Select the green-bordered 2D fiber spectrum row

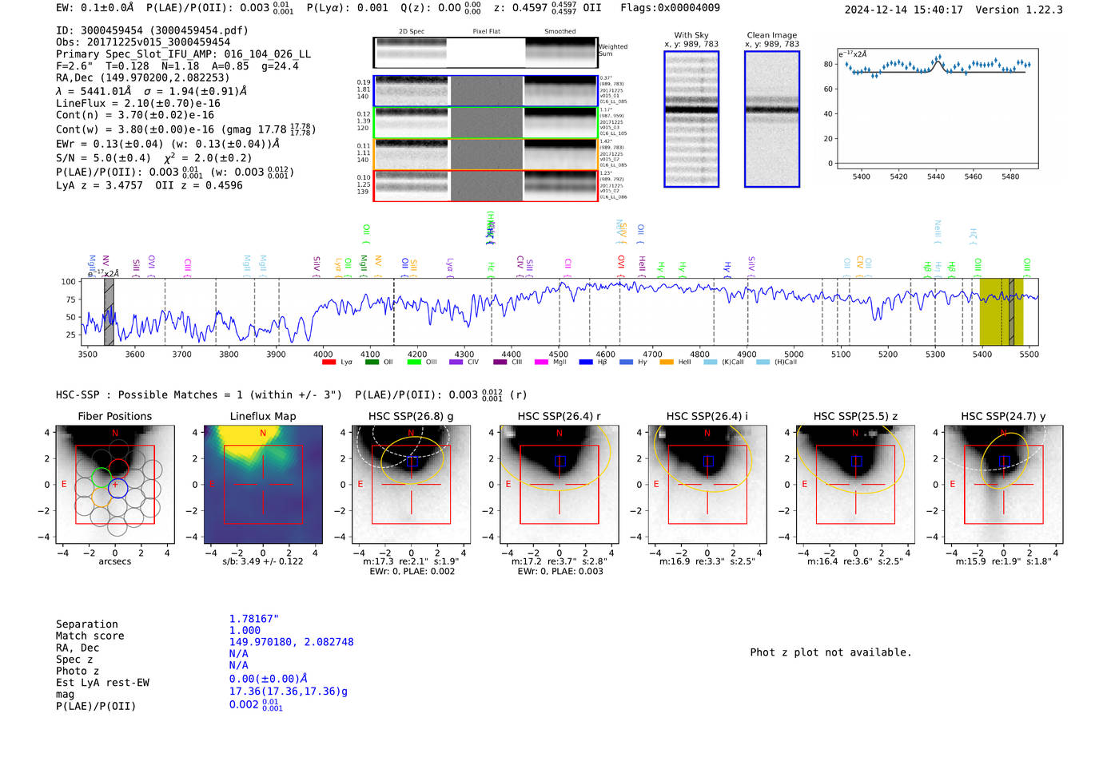pyautogui.click(x=485, y=122)
